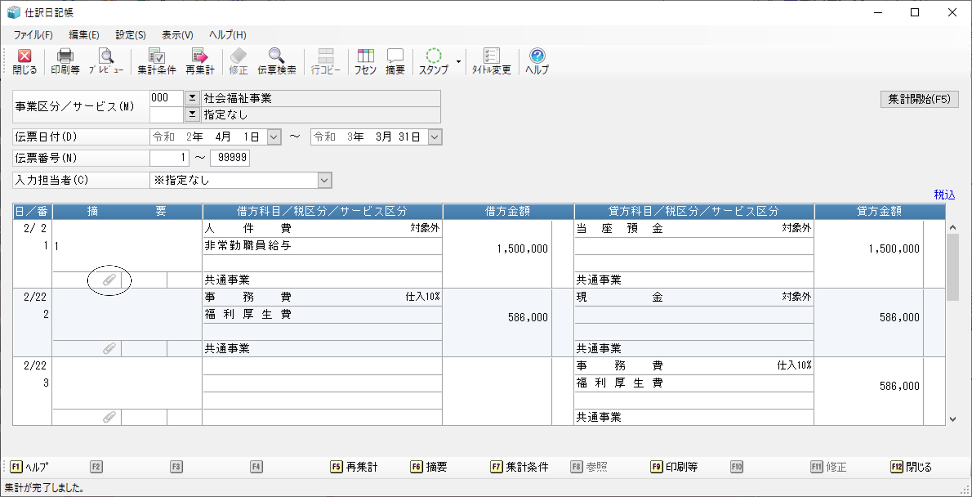The image size is (972, 497).
Task: Expand the start date 令和2年 dropdown
Action: point(274,137)
